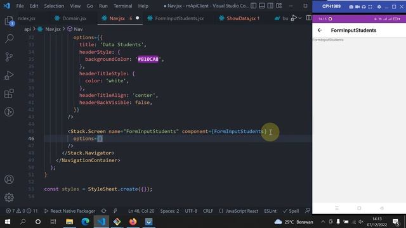406x228 pixels.
Task: Switch to the index.jsx tab
Action: (27, 18)
